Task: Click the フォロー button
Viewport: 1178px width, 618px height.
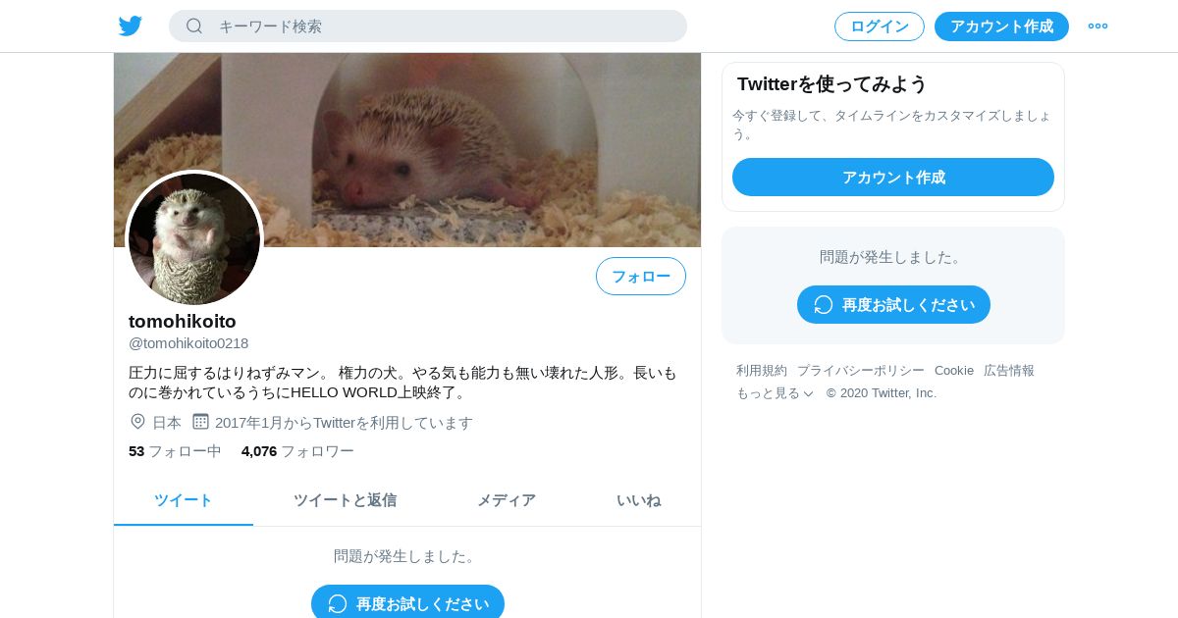Action: click(x=641, y=277)
